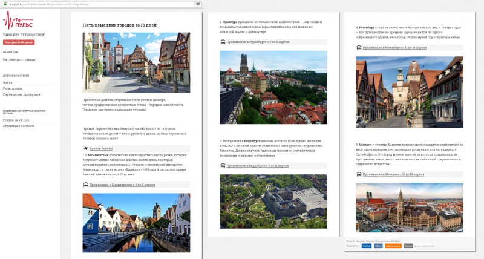This screenshot has width=484, height=259.
Task: Click bed icon beside the Ротенбурге accommodation link
Action: (359, 48)
